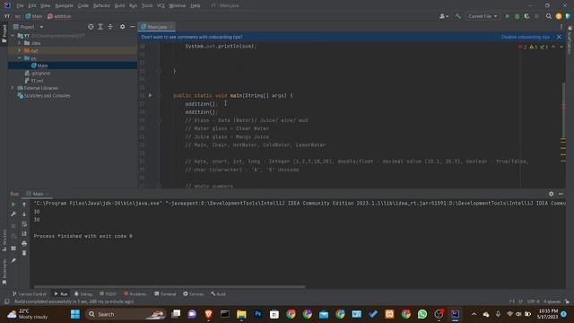Image resolution: width=574 pixels, height=323 pixels.
Task: Rerun Main in Run panel
Action: point(13,205)
